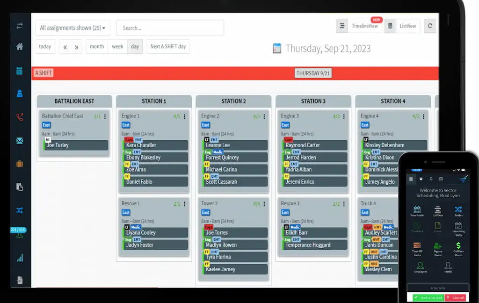Open the documents copy icon in sidebar
Image resolution: width=479 pixels, height=303 pixels.
tap(20, 187)
